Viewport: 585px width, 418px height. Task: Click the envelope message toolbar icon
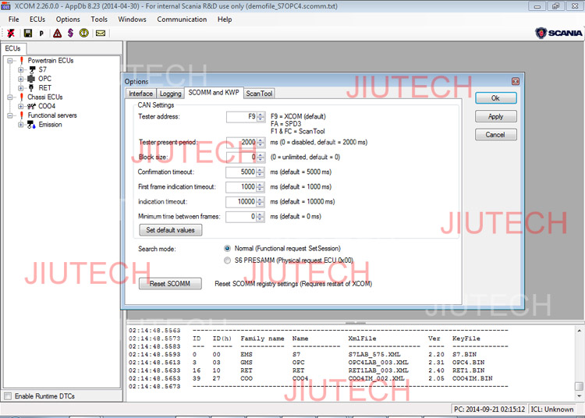tap(101, 34)
